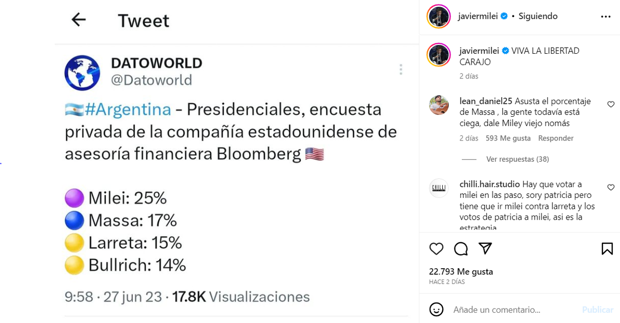Click the comment speech bubble icon
The width and height of the screenshot is (620, 323).
pyautogui.click(x=461, y=249)
